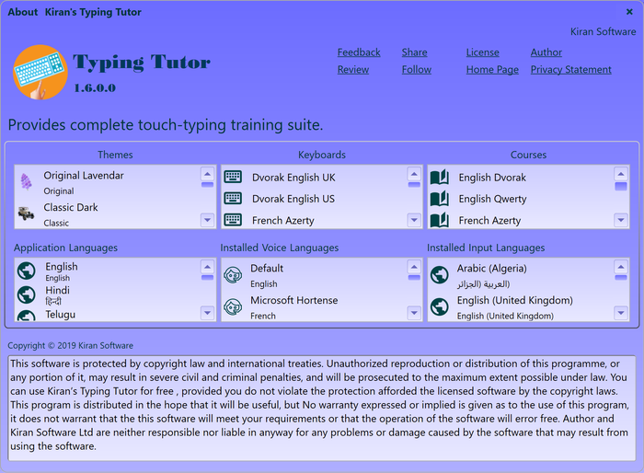
Task: Open the Privacy Statement link
Action: tap(571, 69)
